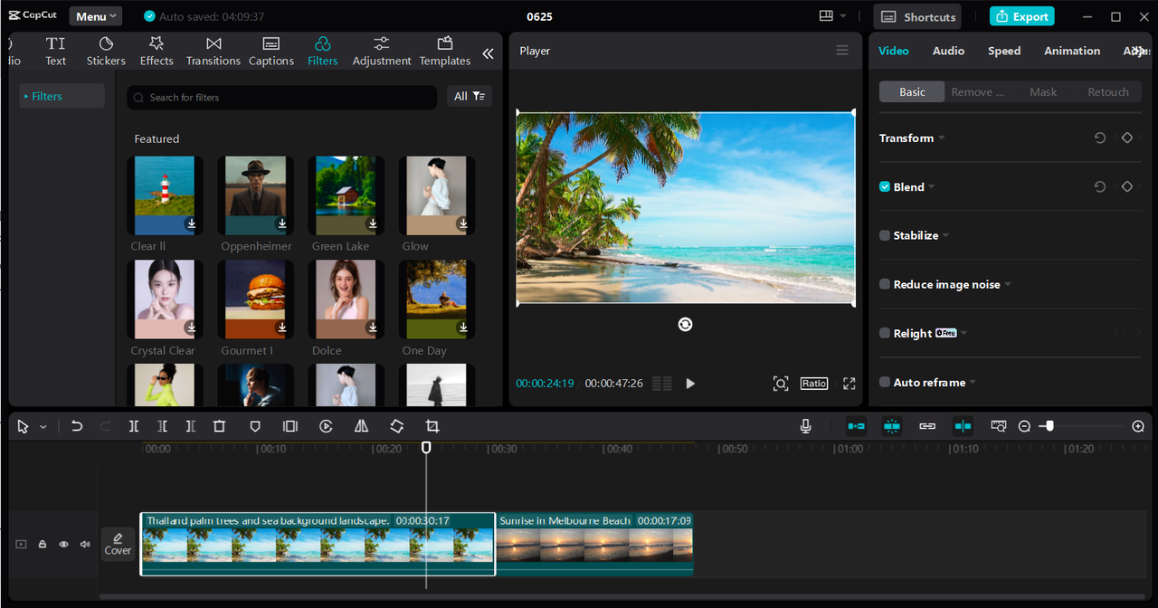Enable the Relight checkbox

[x=885, y=333]
